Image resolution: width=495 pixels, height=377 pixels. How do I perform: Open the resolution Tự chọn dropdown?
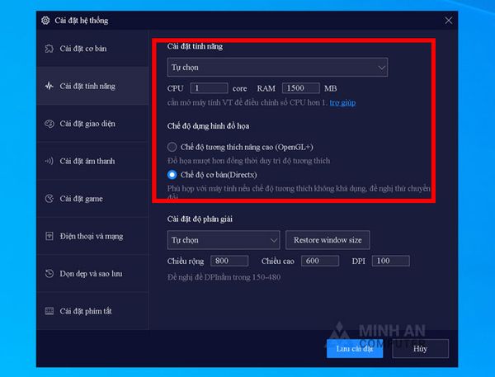[224, 240]
